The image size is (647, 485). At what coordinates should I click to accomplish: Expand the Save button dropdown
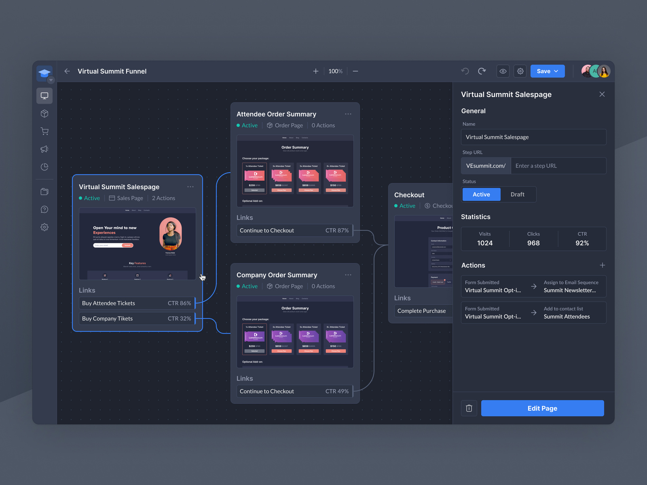(557, 71)
